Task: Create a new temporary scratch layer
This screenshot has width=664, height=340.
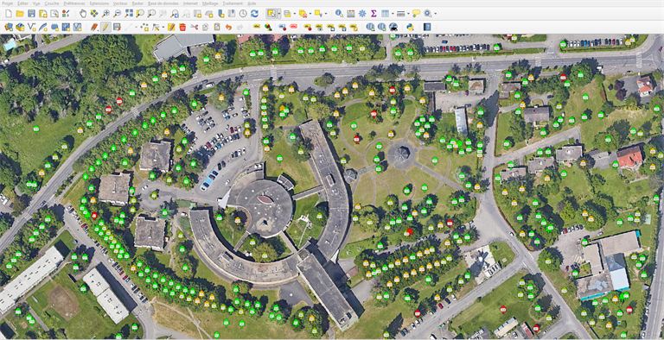Action: (x=54, y=27)
